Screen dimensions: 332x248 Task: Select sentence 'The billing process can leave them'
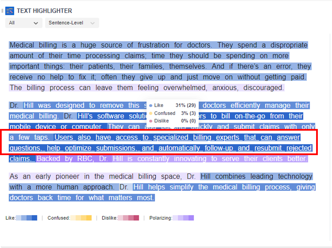point(147,87)
